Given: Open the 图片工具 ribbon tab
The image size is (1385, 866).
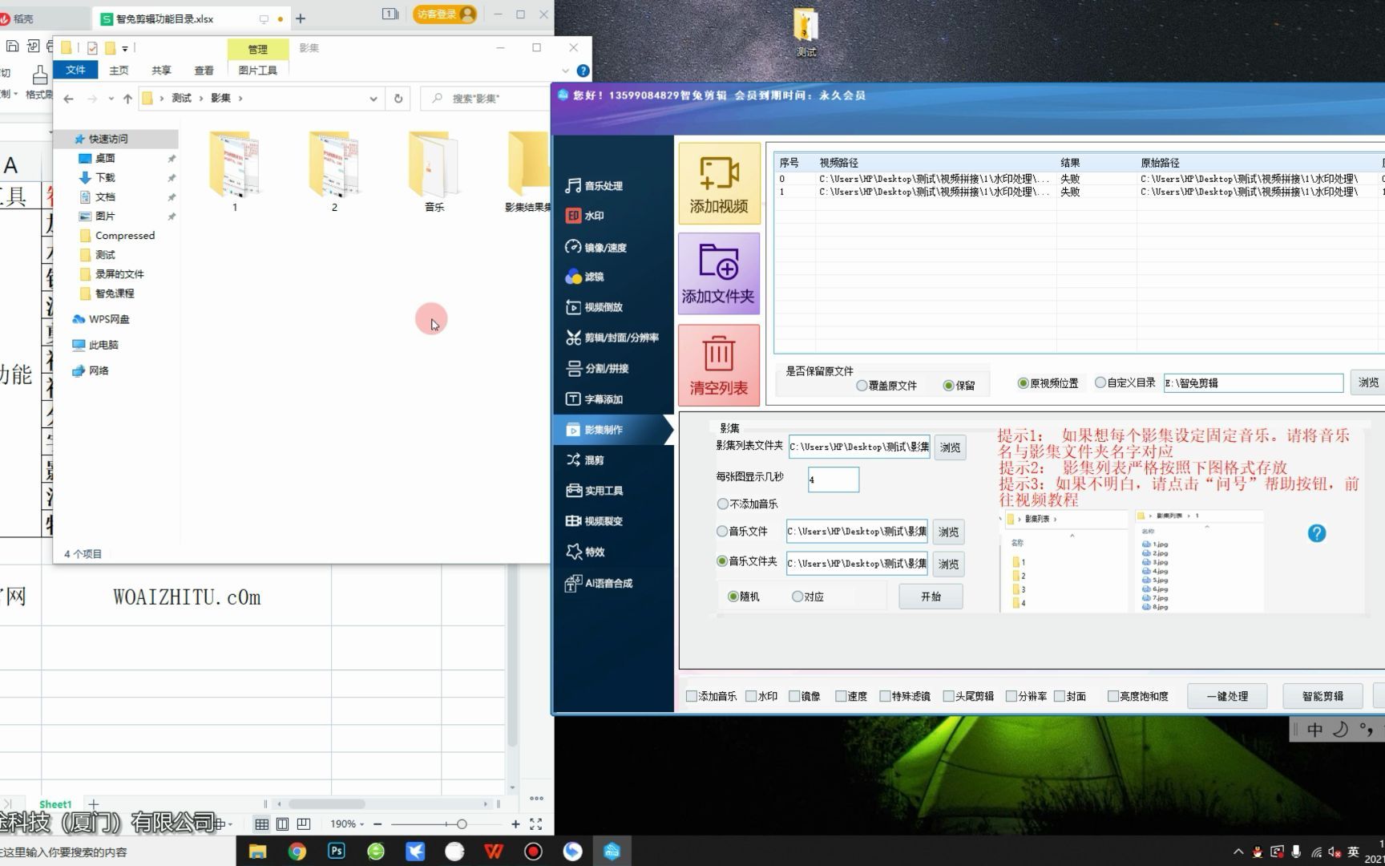Looking at the screenshot, I should pyautogui.click(x=257, y=71).
